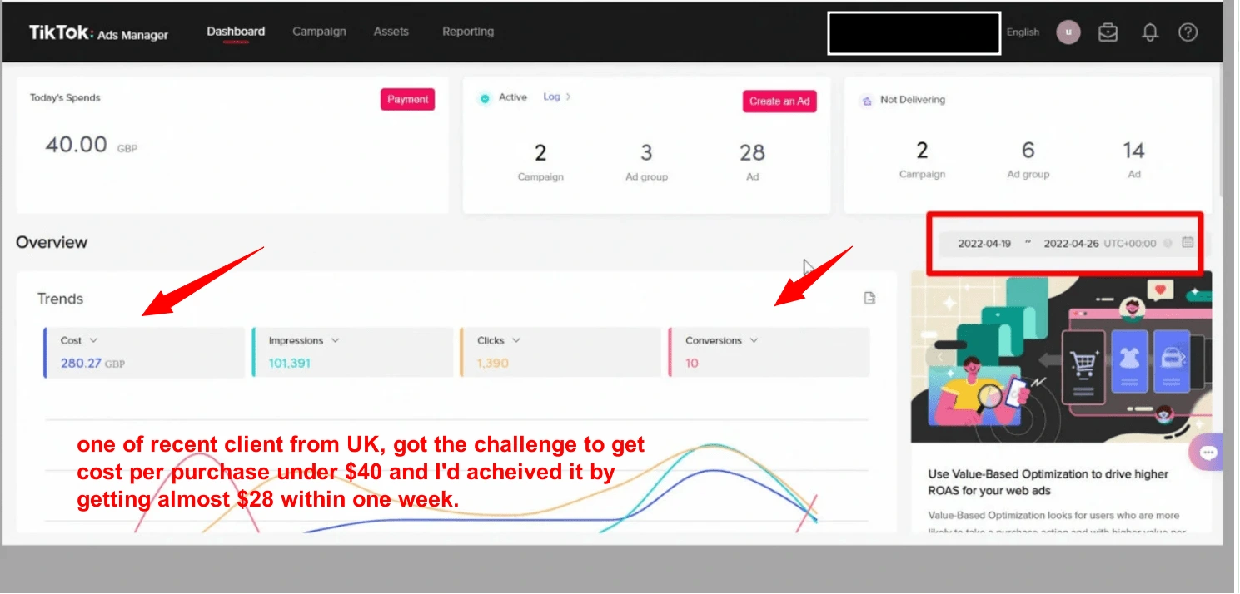This screenshot has height=594, width=1240.
Task: Open the briefcase business center icon
Action: pos(1108,32)
